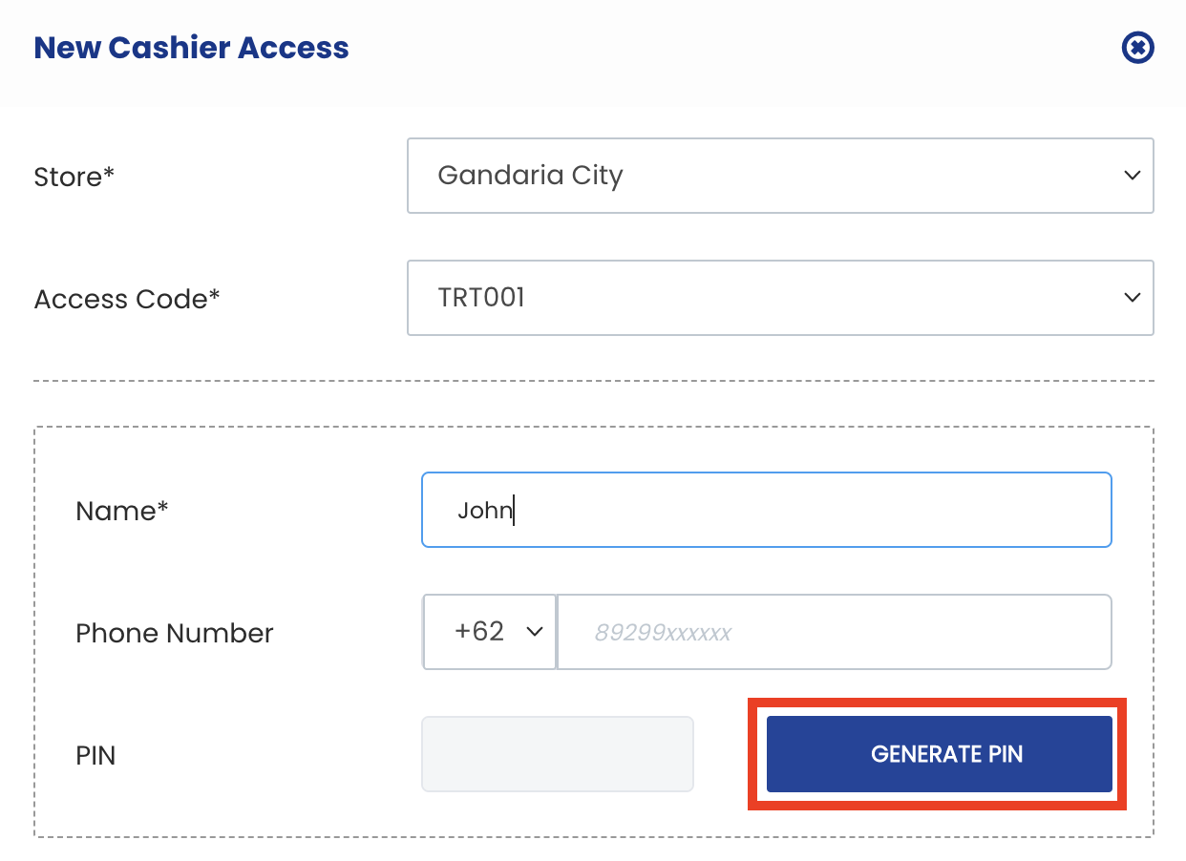Click the empty gray PIN field
This screenshot has width=1186, height=861.
click(x=558, y=754)
